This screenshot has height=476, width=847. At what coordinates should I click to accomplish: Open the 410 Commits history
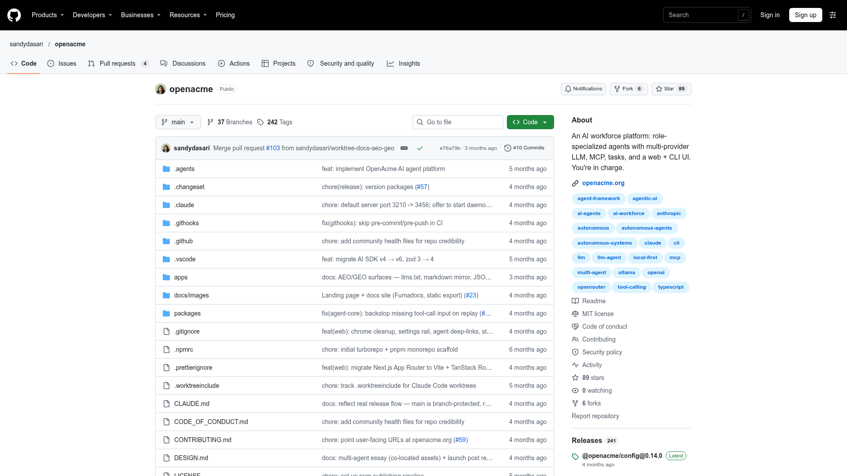524,148
